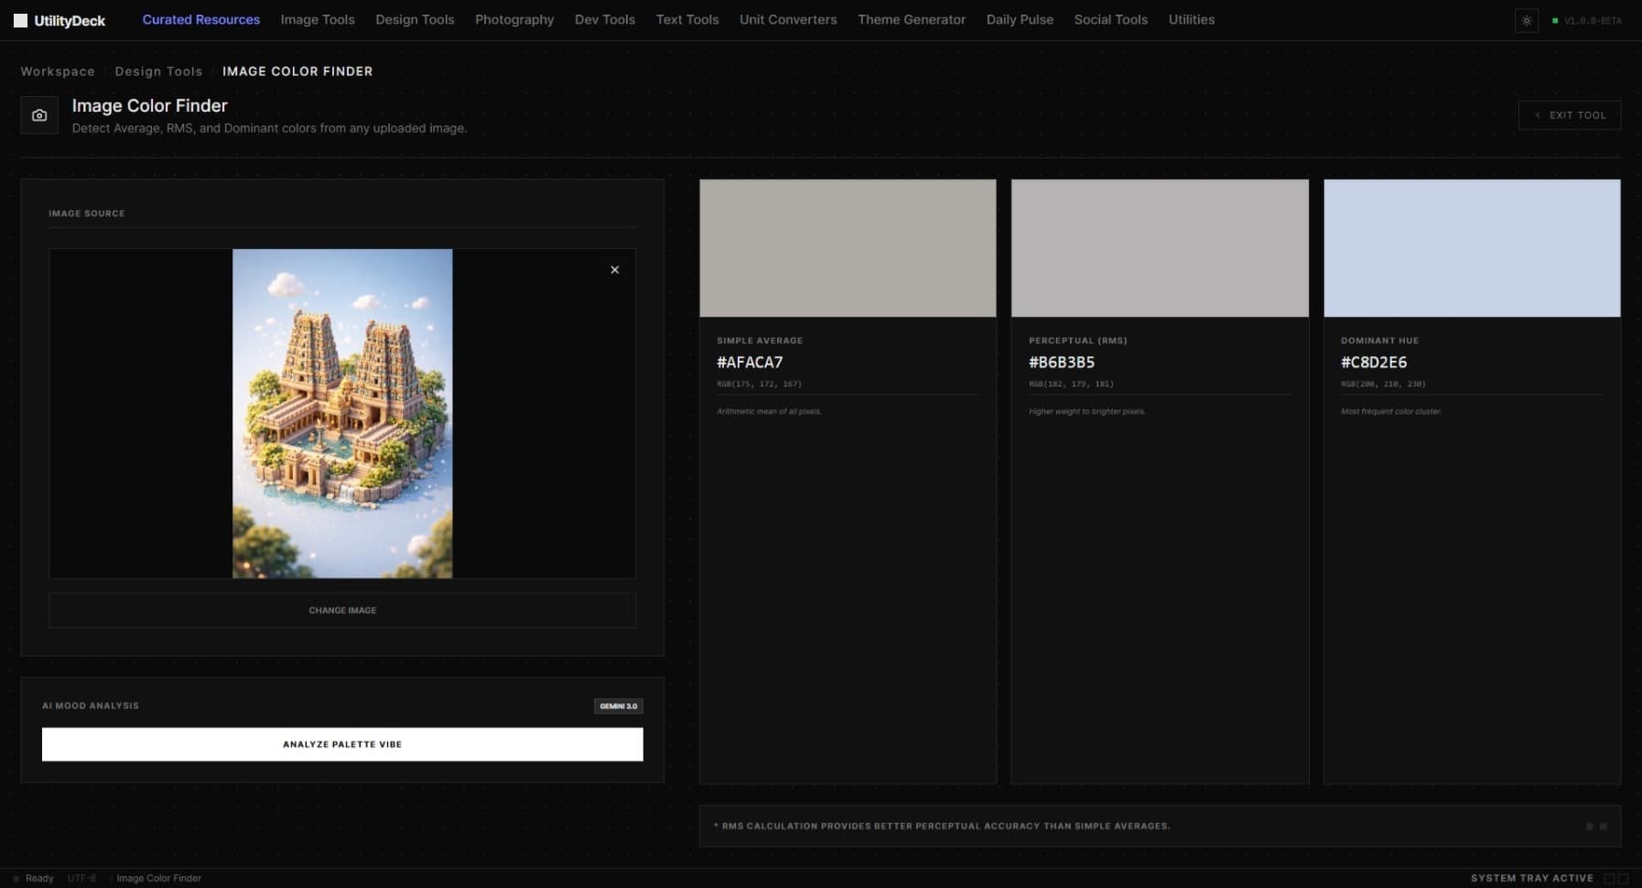Click the Workspace breadcrumb link

57,70
